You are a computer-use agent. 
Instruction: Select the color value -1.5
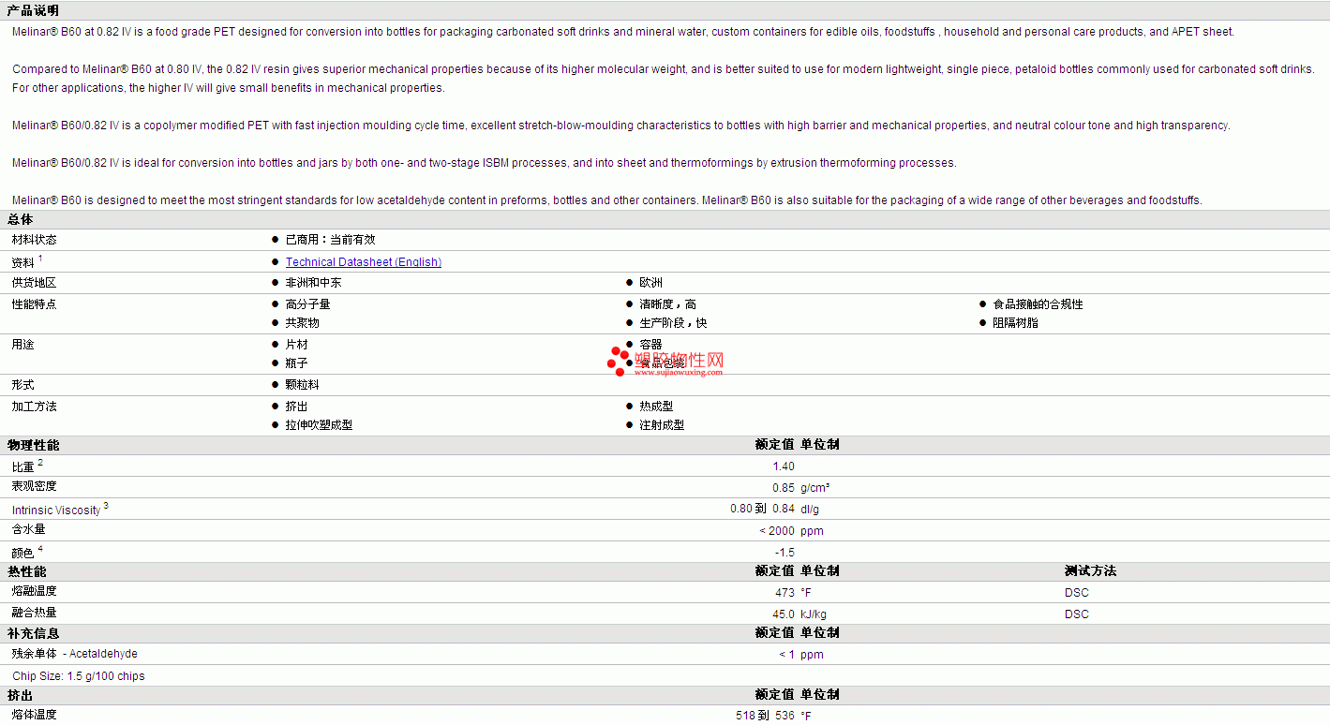click(x=785, y=553)
